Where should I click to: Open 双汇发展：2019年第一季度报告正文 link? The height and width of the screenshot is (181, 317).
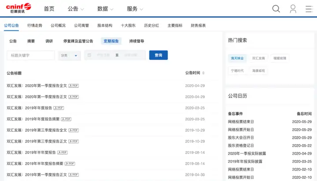click(x=37, y=174)
